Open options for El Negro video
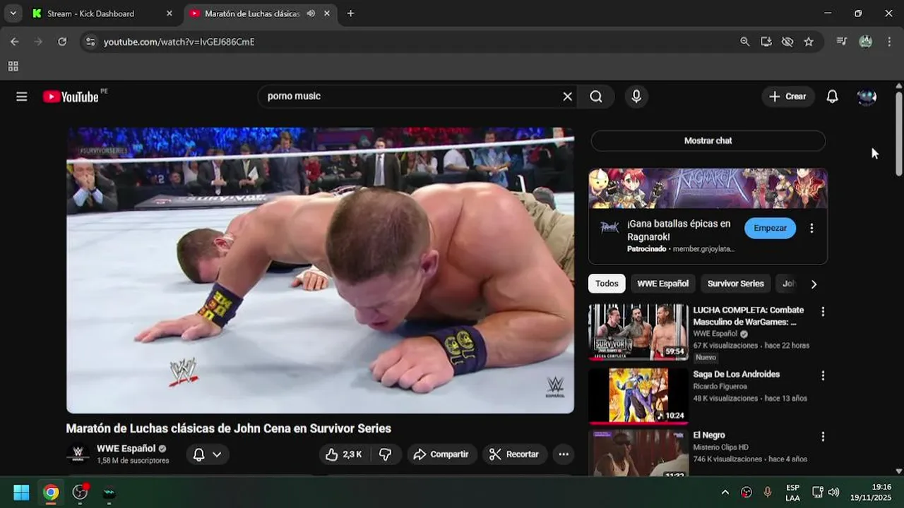Viewport: 904px width, 508px height. click(823, 437)
